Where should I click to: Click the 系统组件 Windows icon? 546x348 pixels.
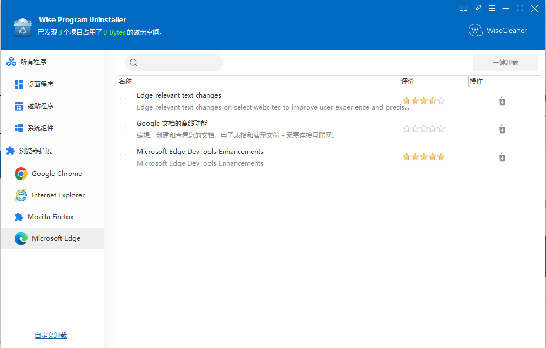pyautogui.click(x=19, y=128)
